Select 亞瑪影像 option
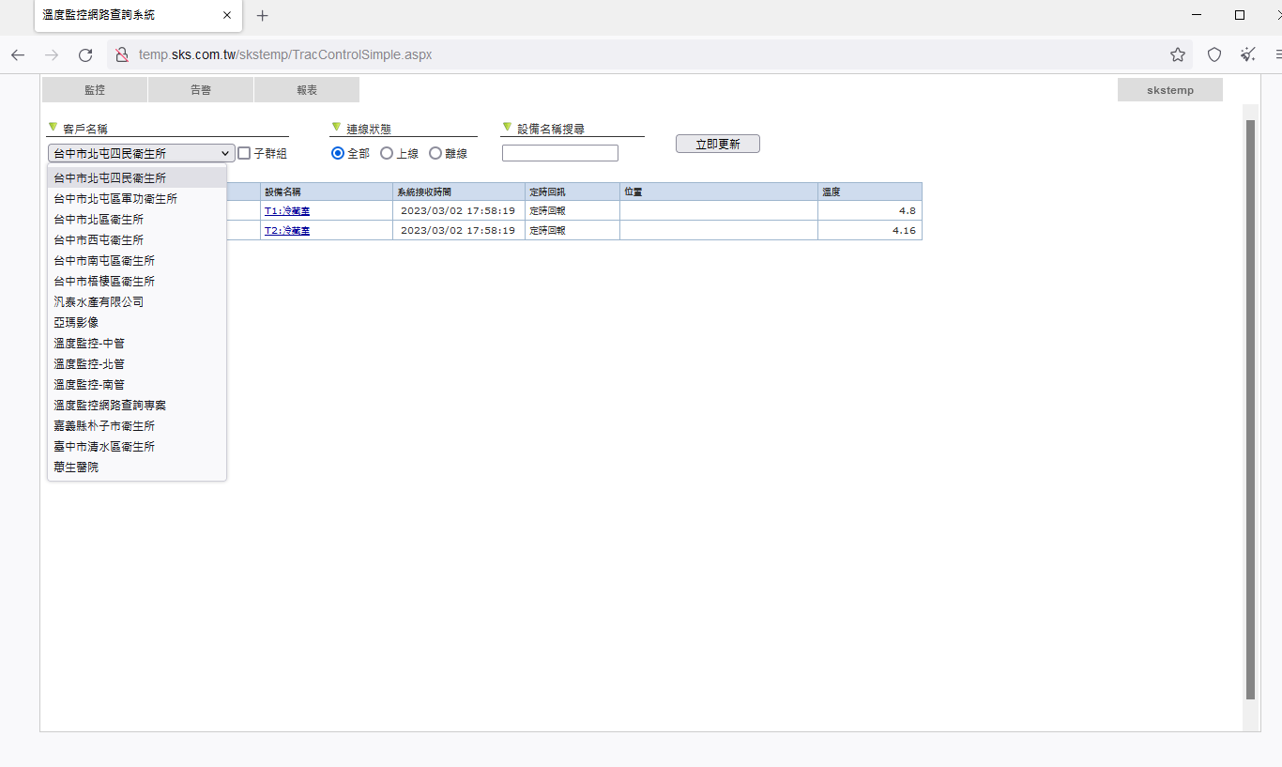1282x767 pixels. tap(137, 323)
